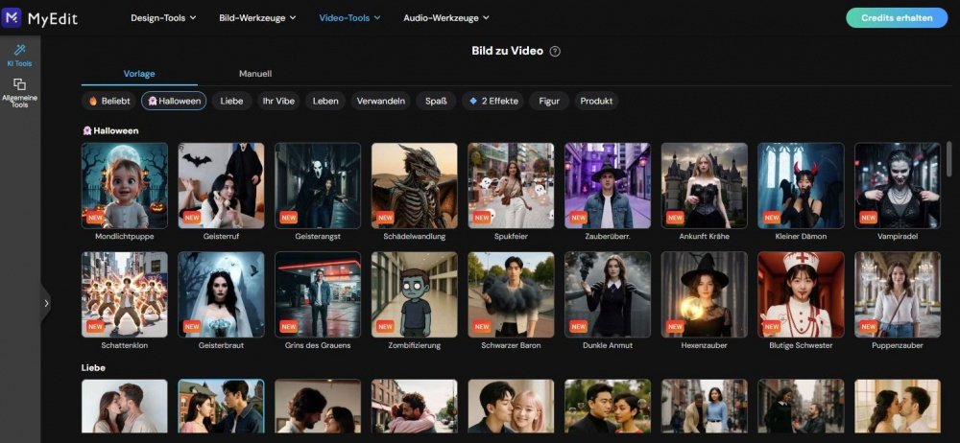
Task: Open the Video-Tools menu
Action: click(349, 17)
